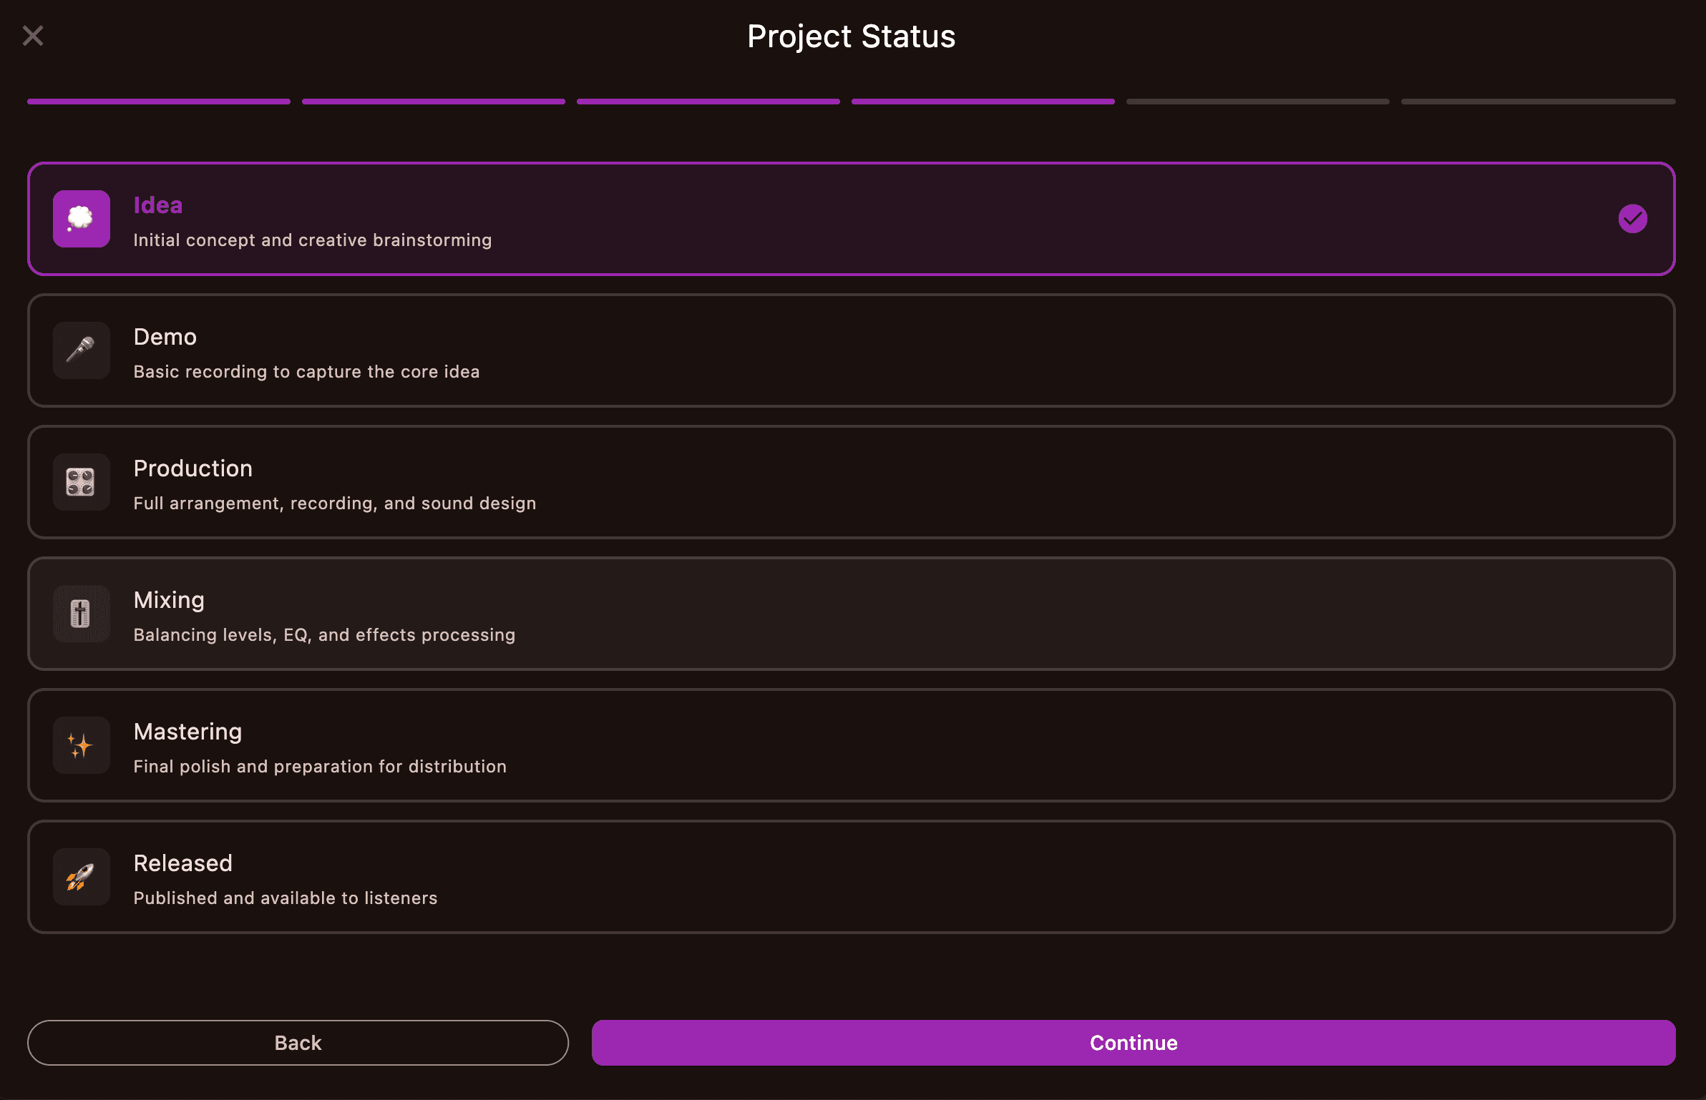Select the Production status option

point(852,482)
